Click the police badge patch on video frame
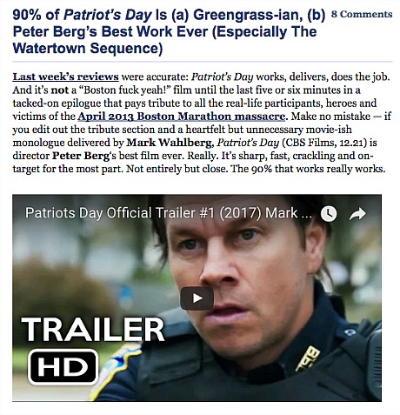Screen dimensions: 400x415 [309, 358]
